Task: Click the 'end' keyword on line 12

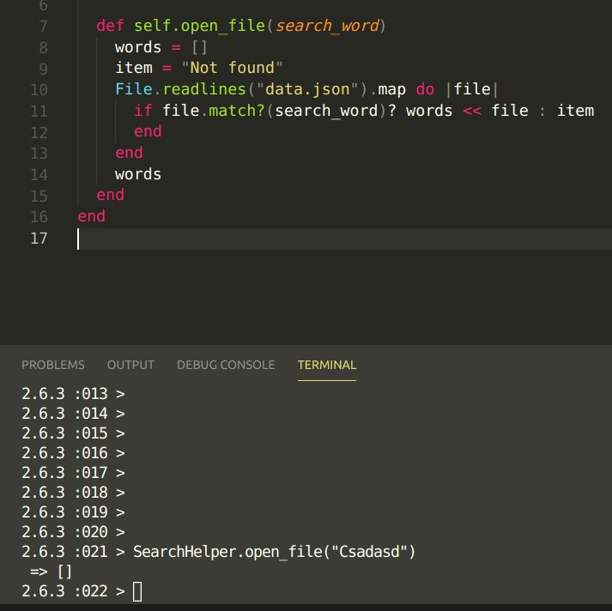Action: (x=148, y=131)
